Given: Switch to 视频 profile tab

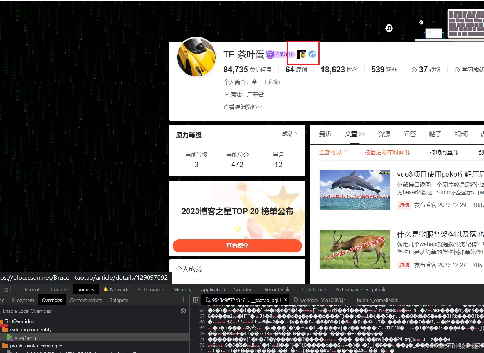Looking at the screenshot, I should 461,134.
